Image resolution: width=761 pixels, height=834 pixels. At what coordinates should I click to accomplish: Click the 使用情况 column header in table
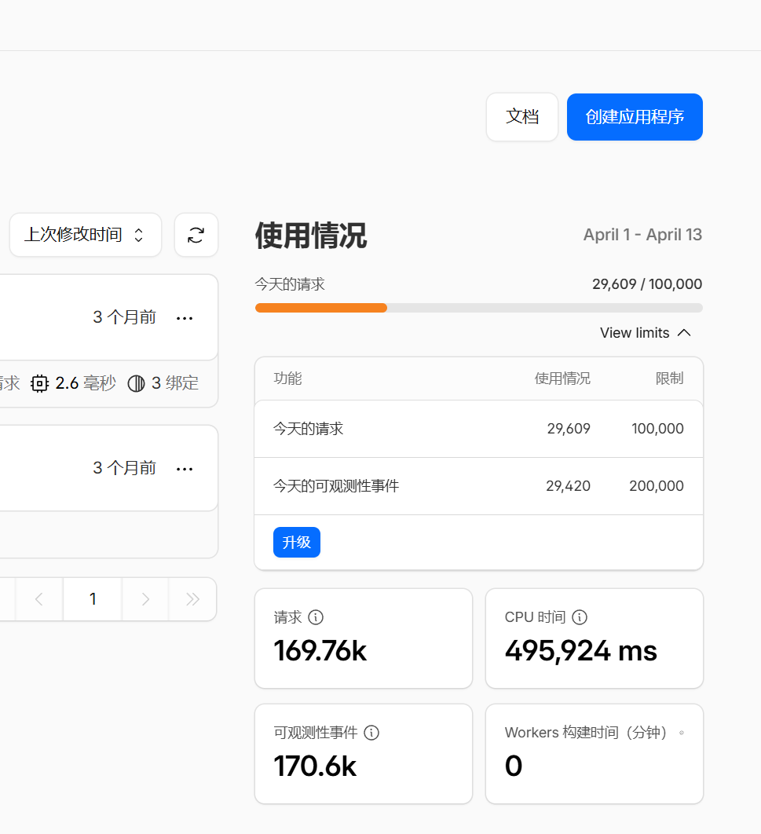click(x=562, y=379)
